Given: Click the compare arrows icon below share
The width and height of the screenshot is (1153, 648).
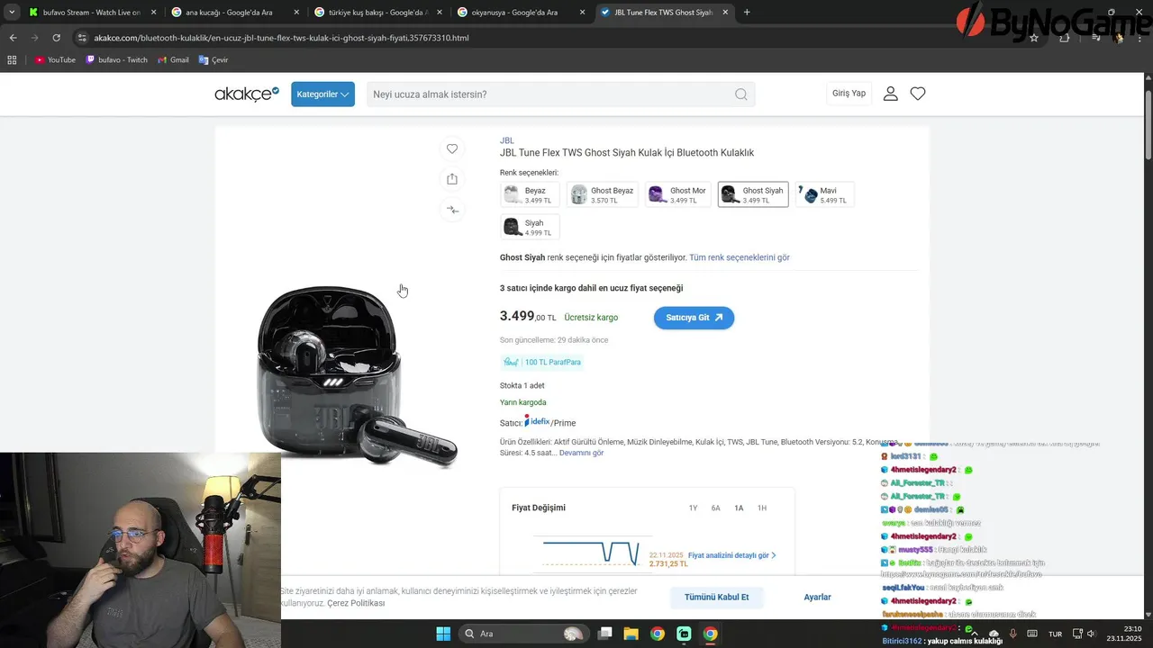Looking at the screenshot, I should pyautogui.click(x=452, y=210).
